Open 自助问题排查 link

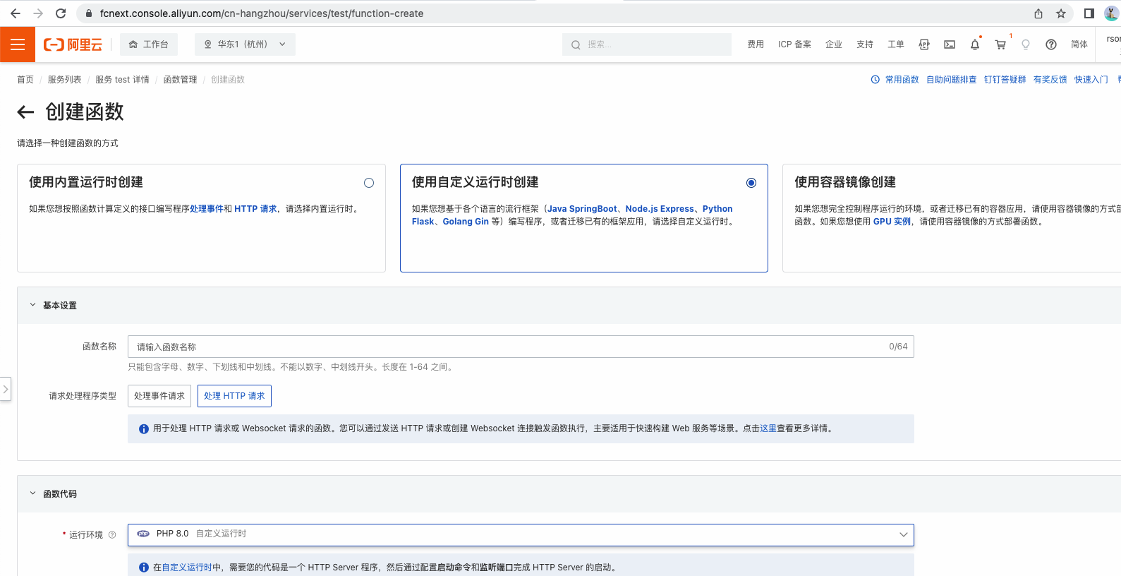click(951, 80)
